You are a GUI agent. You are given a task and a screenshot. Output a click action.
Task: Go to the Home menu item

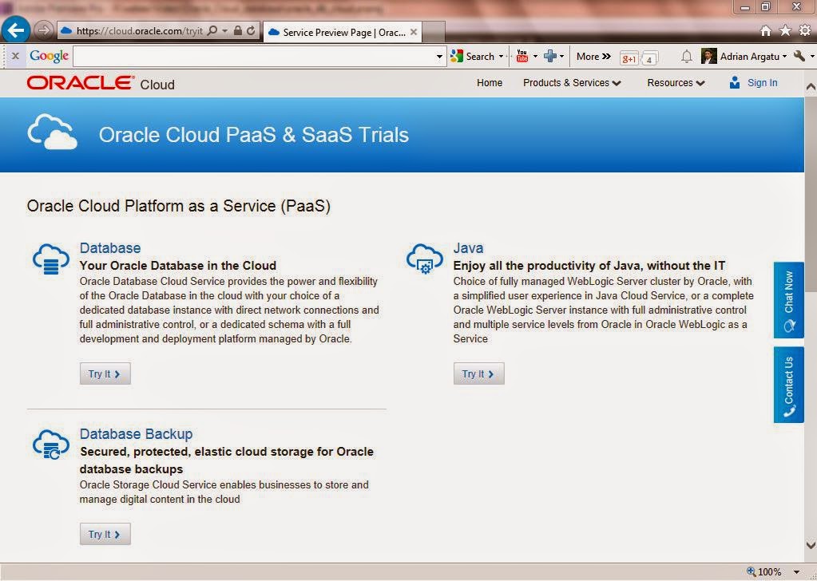pyautogui.click(x=490, y=83)
